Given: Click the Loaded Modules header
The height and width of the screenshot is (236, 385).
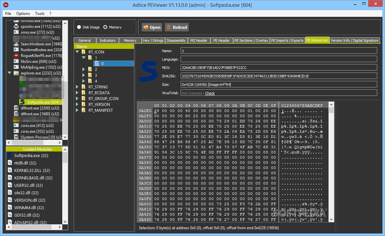Looking at the screenshot, I should click(34, 149).
